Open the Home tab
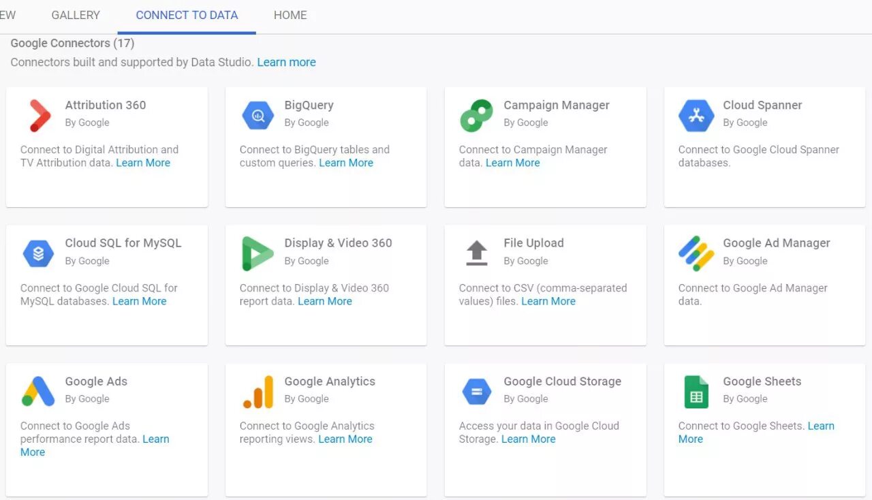 point(290,15)
